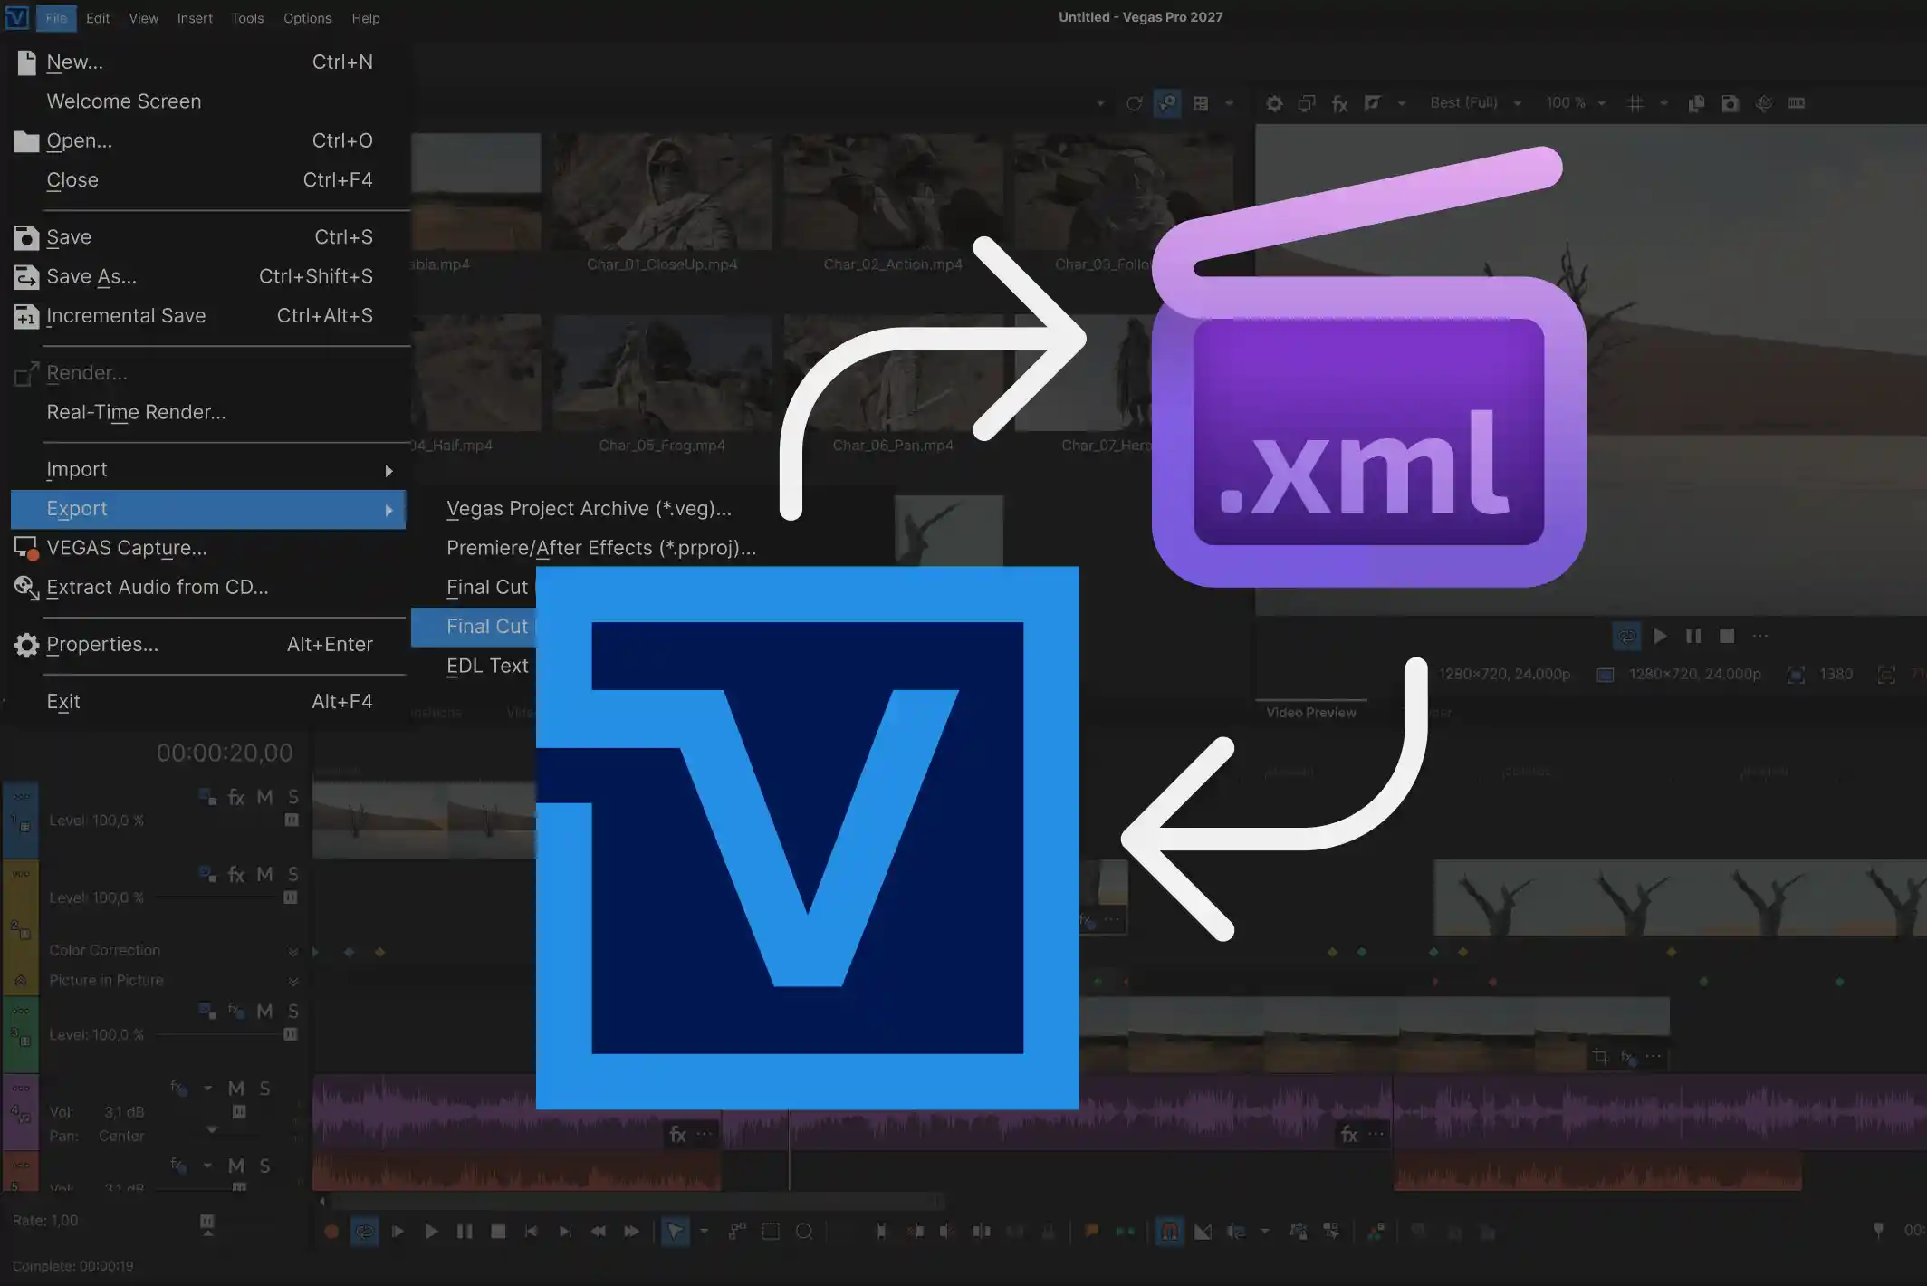
Task: Stop the video in the preview panel
Action: pos(1727,636)
